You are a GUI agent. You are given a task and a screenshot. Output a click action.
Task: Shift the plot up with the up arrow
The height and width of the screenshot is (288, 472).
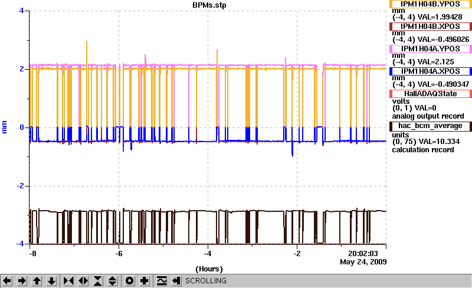tap(37, 281)
